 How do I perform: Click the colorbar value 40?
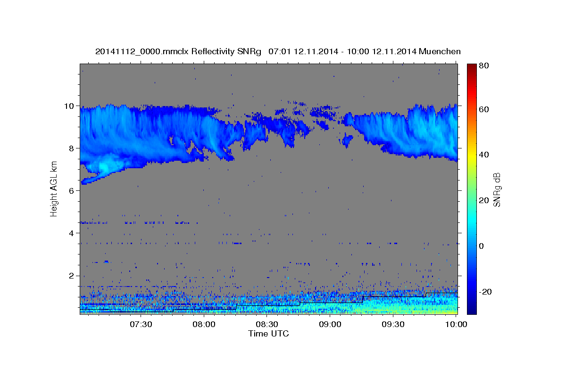pyautogui.click(x=483, y=155)
